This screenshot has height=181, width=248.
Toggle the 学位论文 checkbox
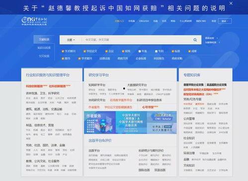[84, 51]
